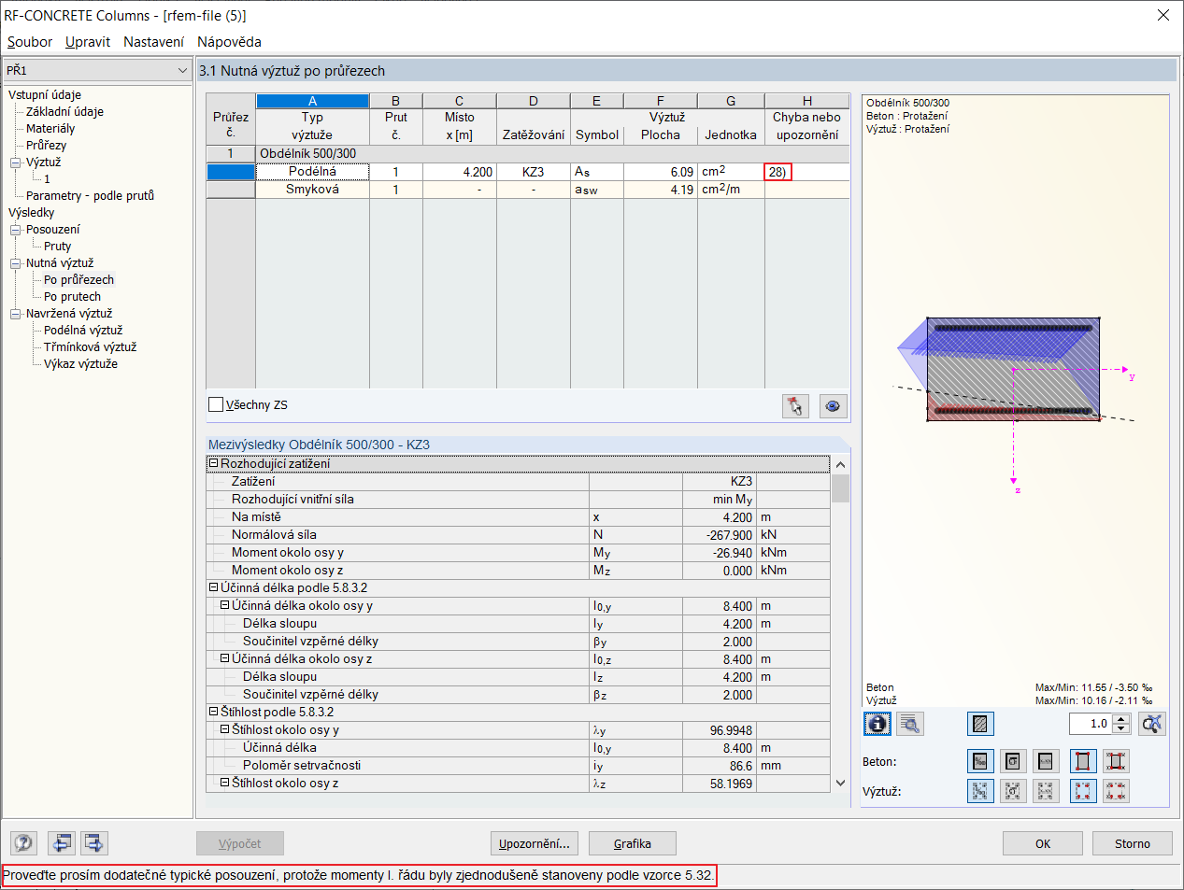Open the Nastavení menu
This screenshot has height=890, width=1184.
153,42
